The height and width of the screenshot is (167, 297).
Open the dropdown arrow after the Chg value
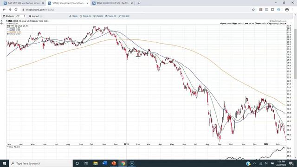click(x=286, y=24)
